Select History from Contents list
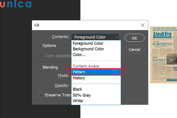The width and height of the screenshot is (177, 118). point(79,78)
